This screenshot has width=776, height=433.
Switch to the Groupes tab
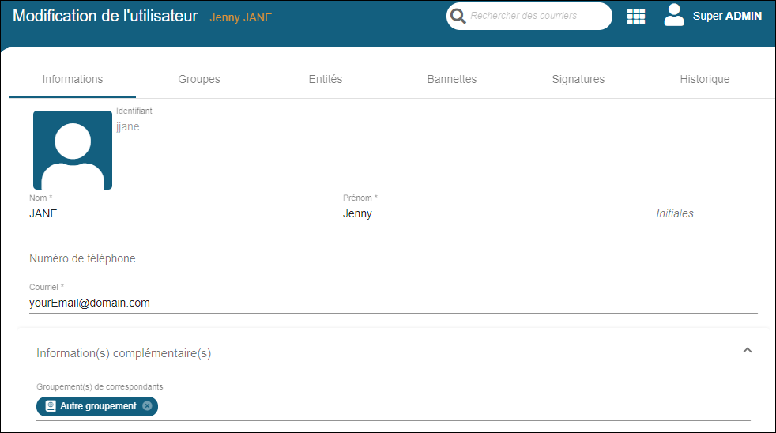[199, 79]
